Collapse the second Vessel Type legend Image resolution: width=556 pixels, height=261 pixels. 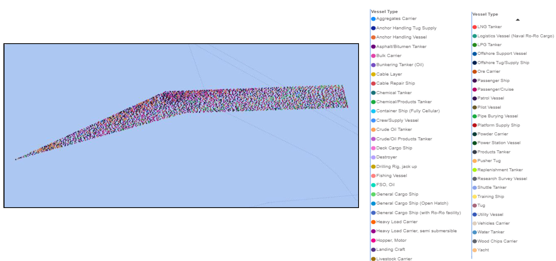coord(518,20)
